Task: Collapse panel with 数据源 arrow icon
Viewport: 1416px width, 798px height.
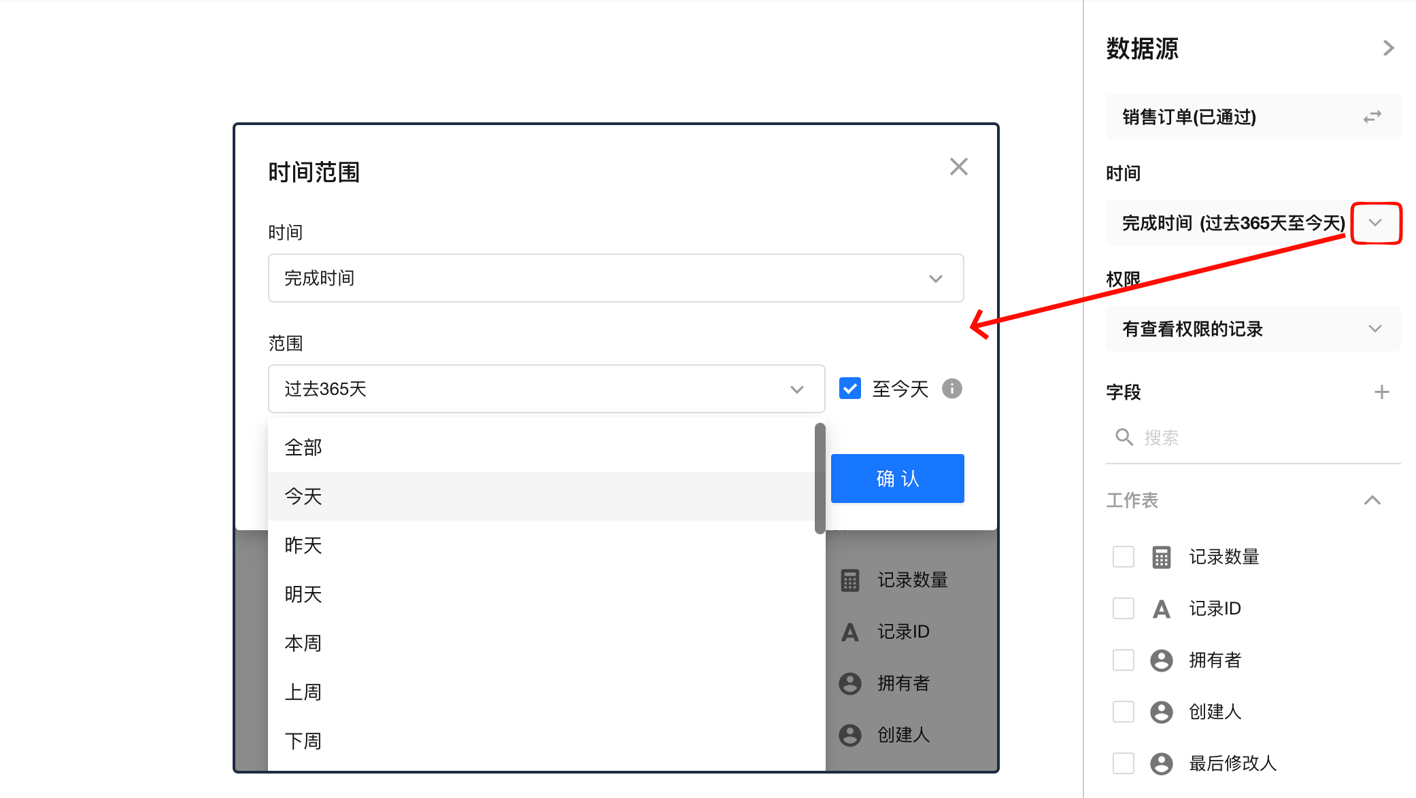Action: tap(1388, 48)
